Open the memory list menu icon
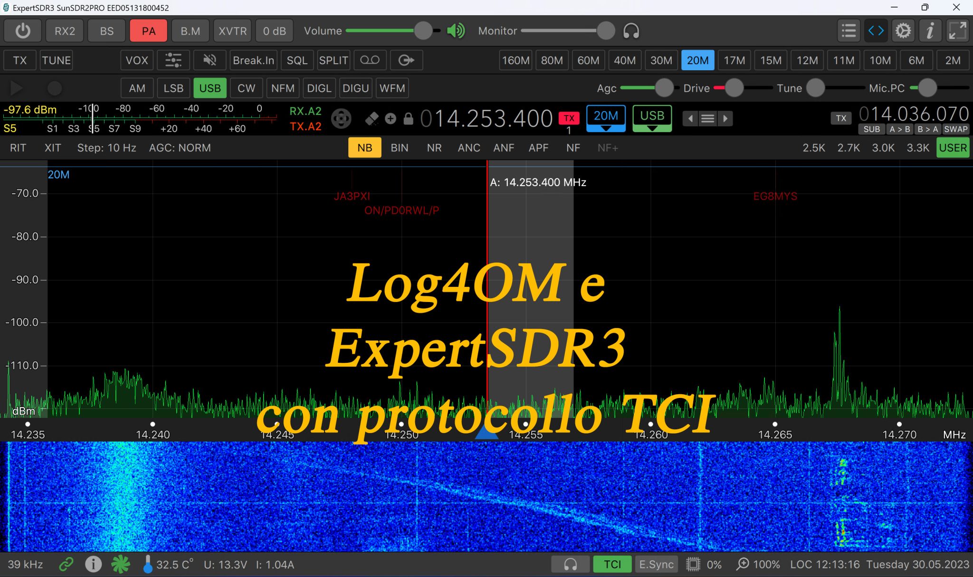This screenshot has width=973, height=577. (x=708, y=119)
